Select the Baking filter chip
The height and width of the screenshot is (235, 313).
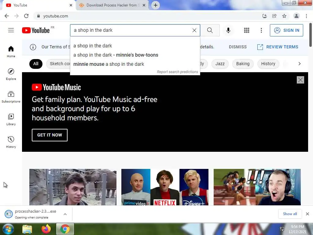[243, 64]
